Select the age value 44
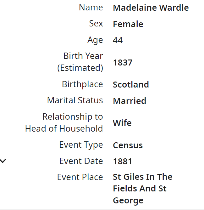The image size is (204, 210). (x=118, y=40)
